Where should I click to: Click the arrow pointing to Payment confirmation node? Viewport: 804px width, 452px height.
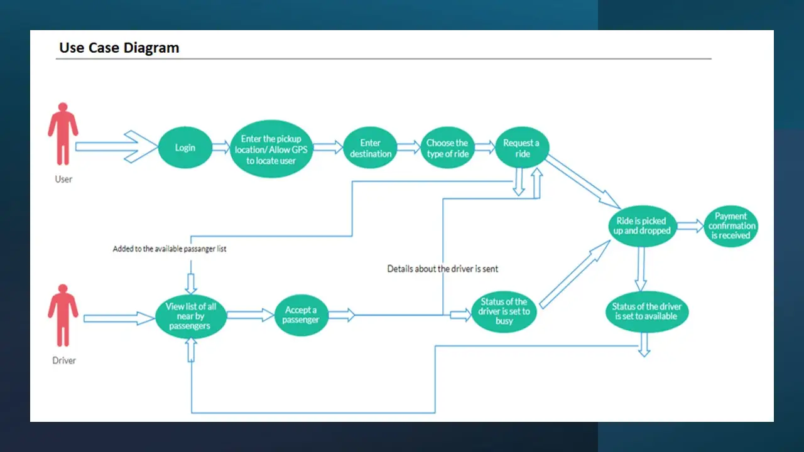tap(691, 226)
